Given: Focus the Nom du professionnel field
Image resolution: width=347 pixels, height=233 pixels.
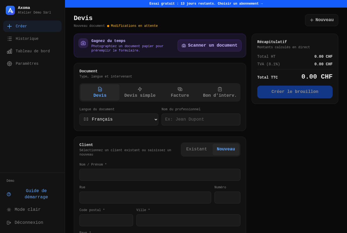Looking at the screenshot, I should click(x=201, y=119).
